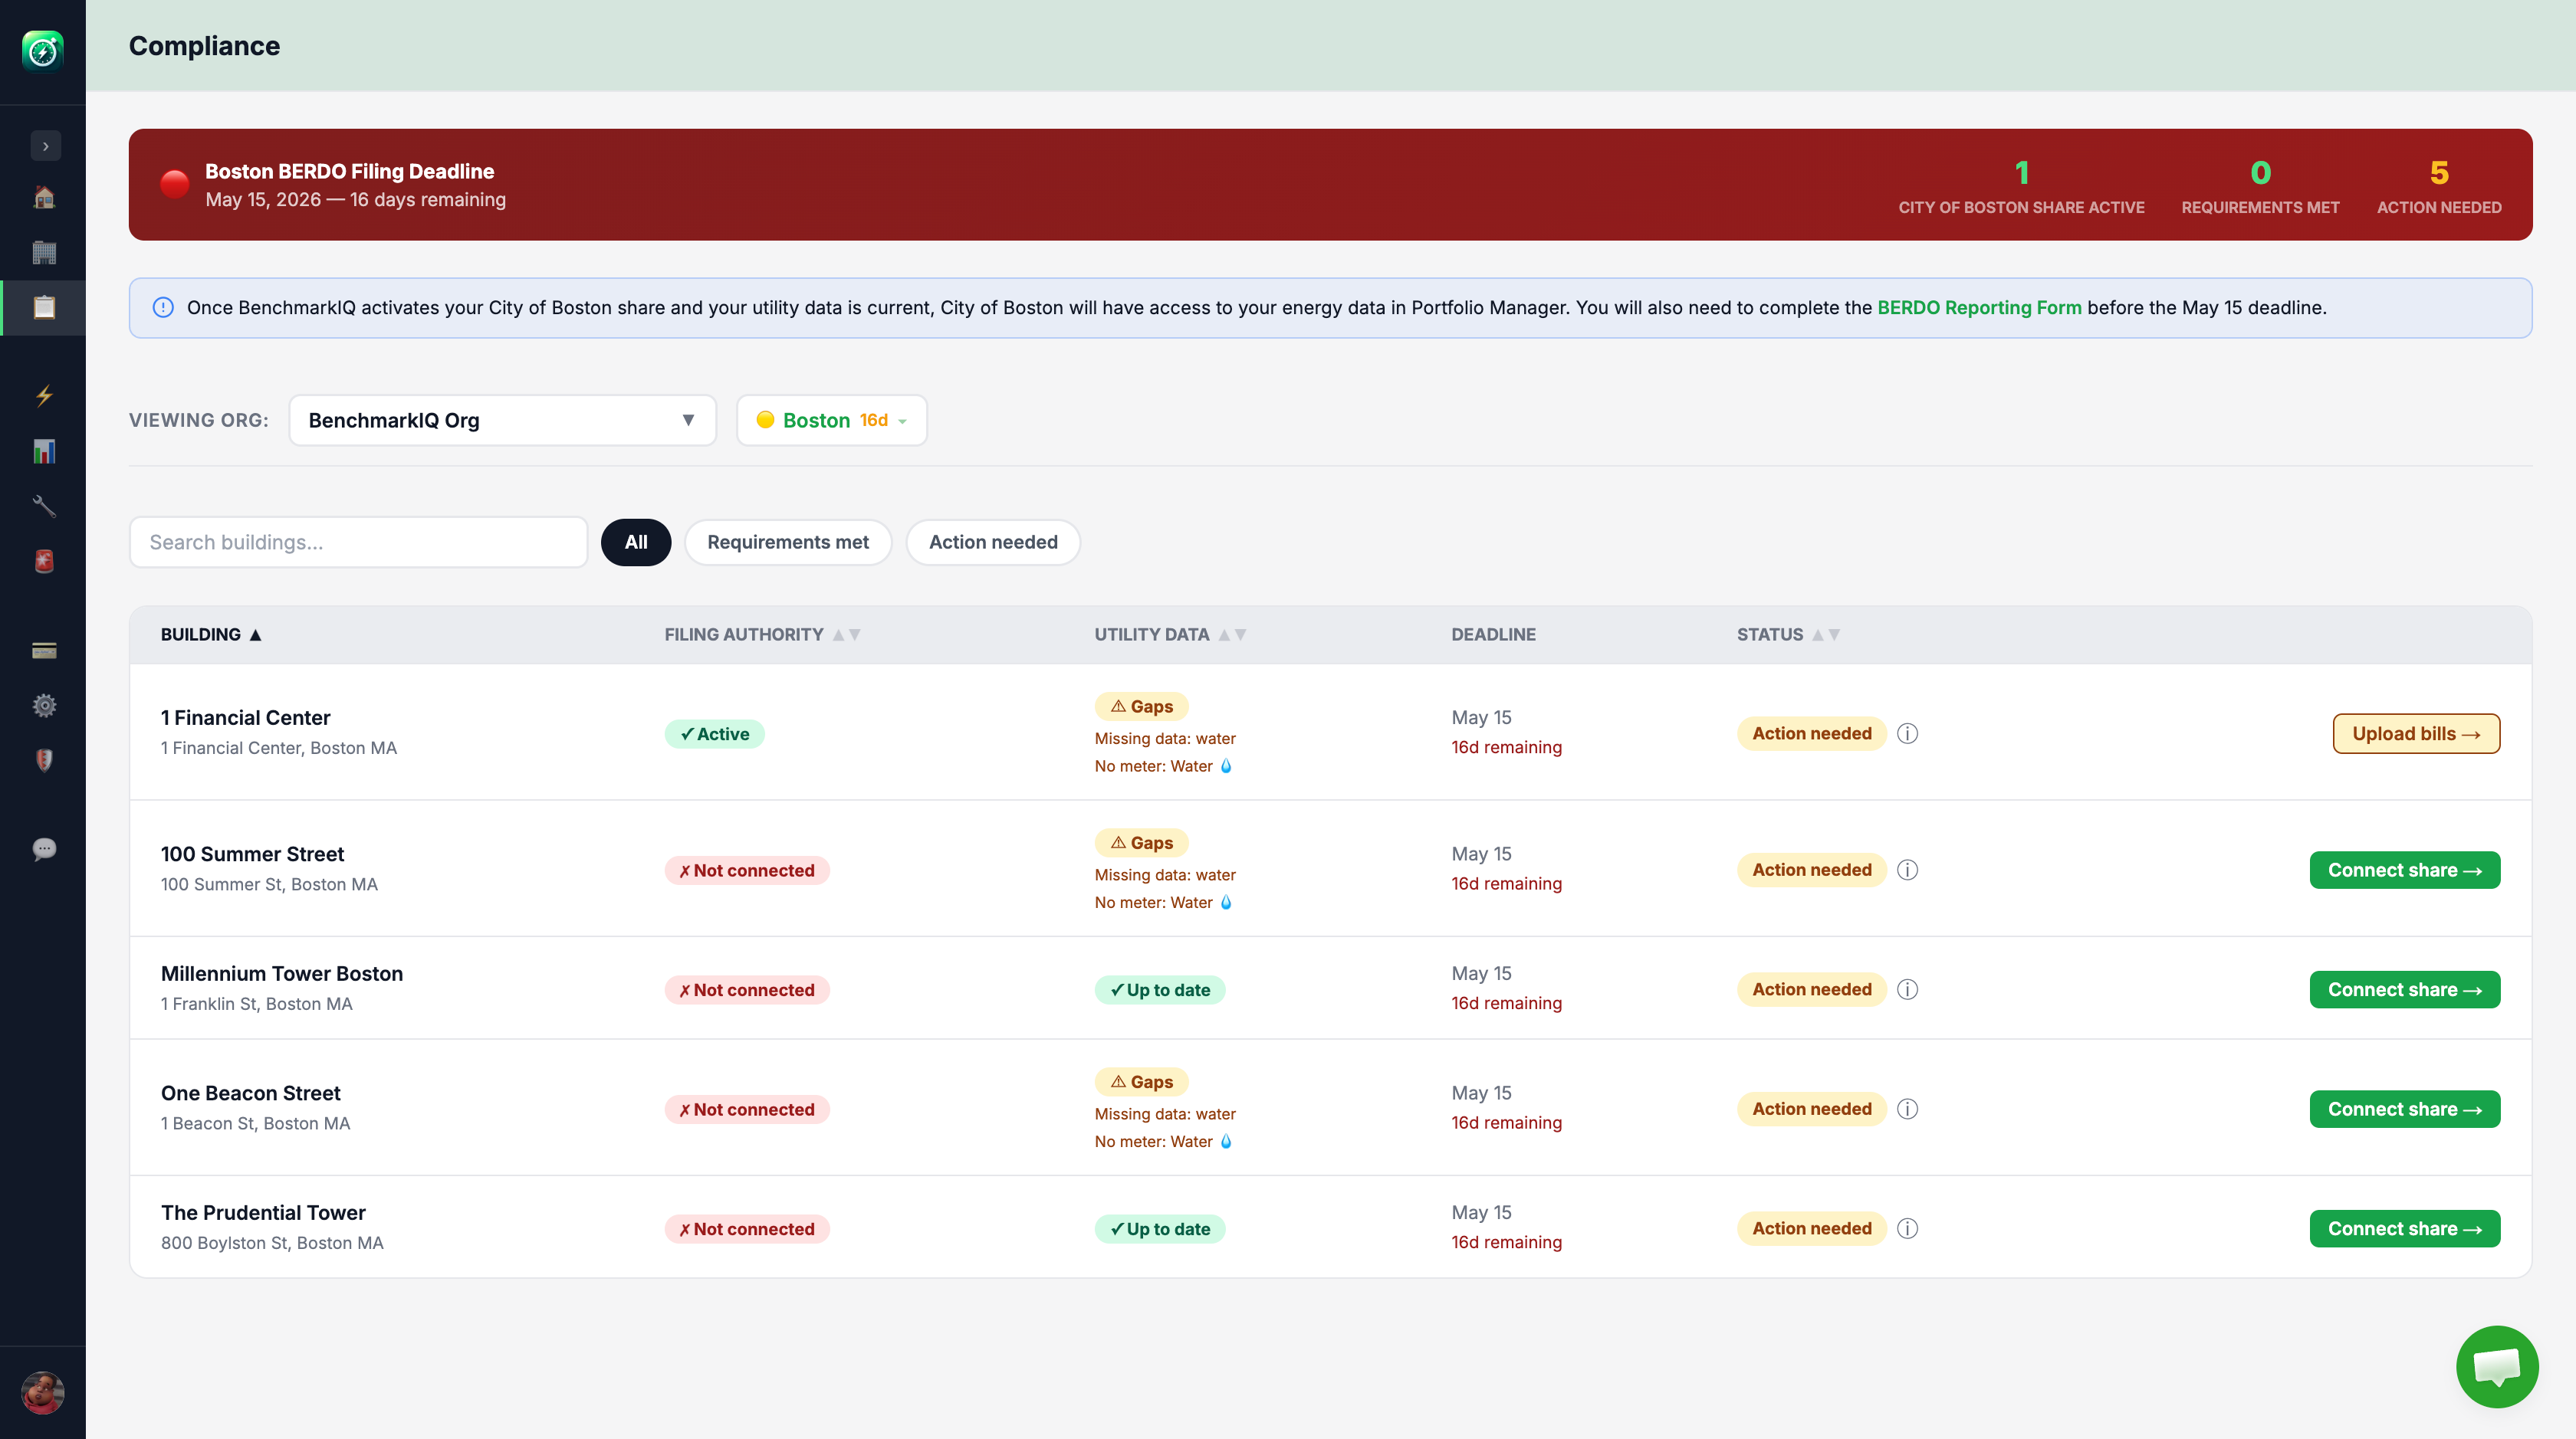Click the info icon in the blue notice
2576x1439 pixels.
coord(163,308)
